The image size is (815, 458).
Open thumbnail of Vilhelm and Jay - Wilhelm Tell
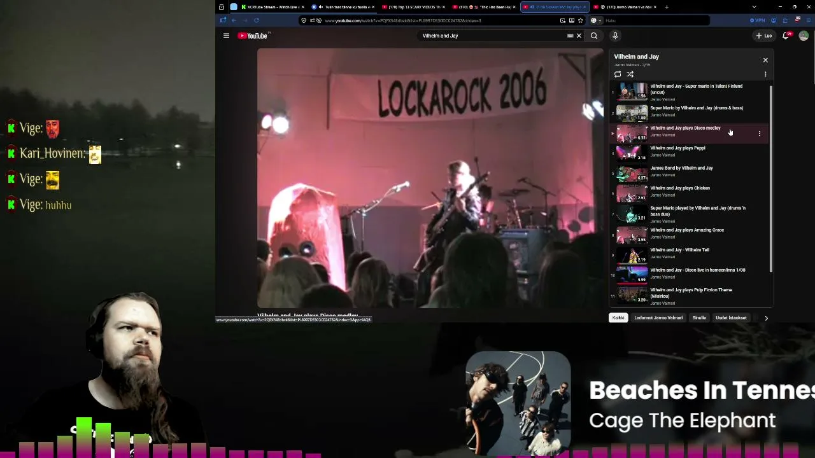pos(632,256)
